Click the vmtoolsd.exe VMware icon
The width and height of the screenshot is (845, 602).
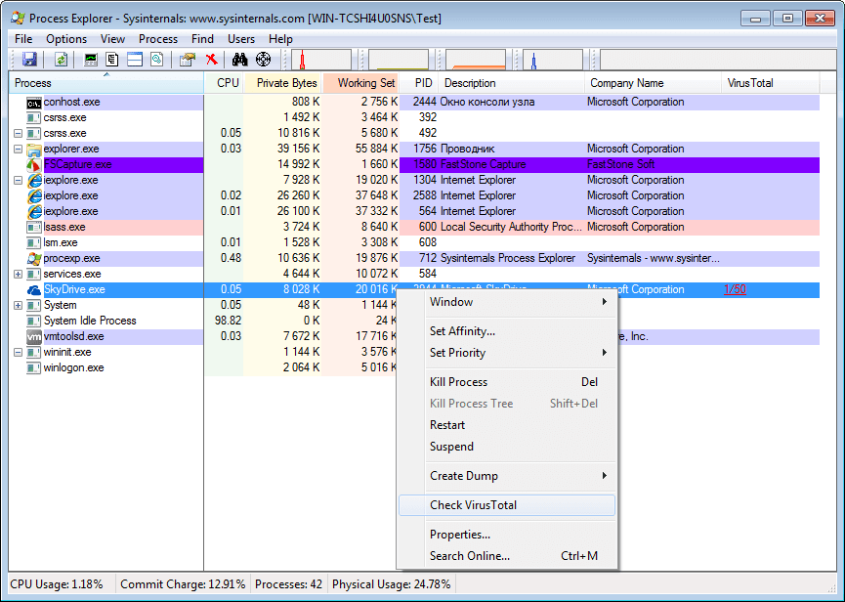[x=34, y=337]
